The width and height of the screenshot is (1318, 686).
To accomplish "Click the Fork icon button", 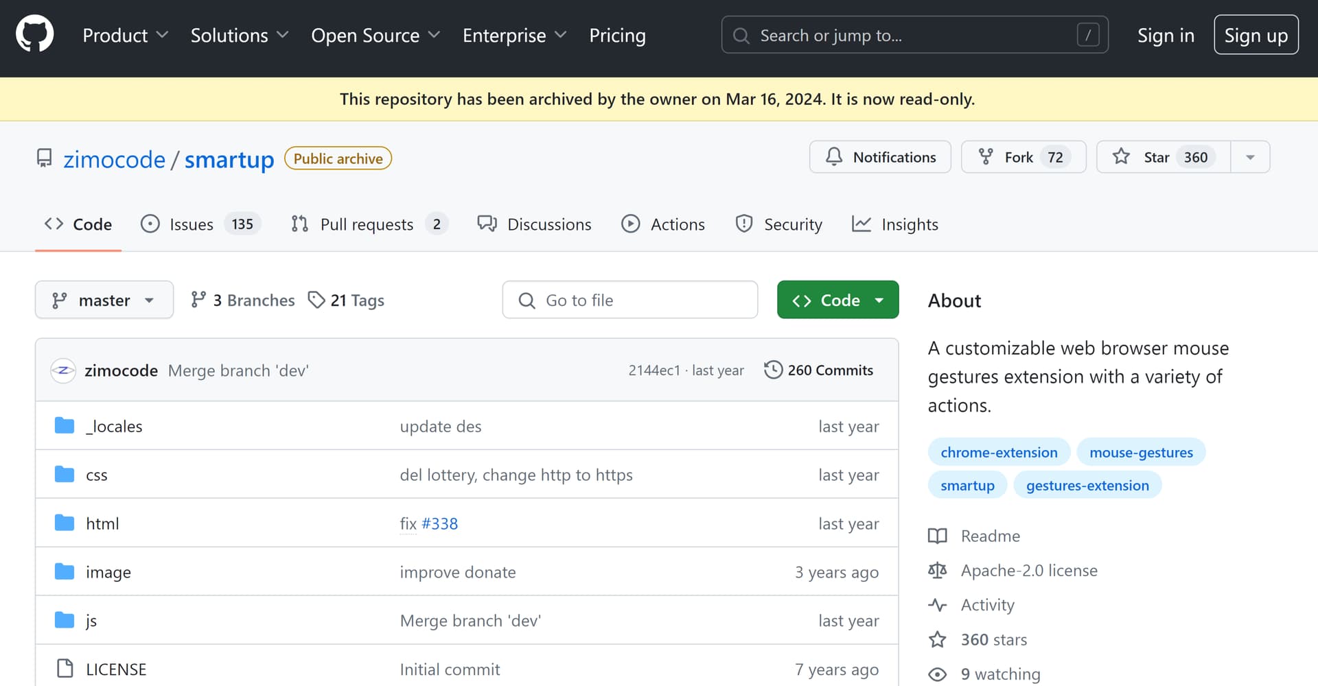I will [x=986, y=157].
